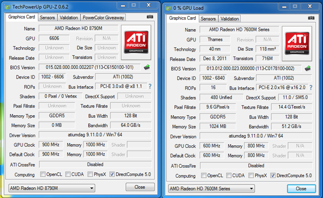
Task: Click BIOS Version 015.028.000.000.002207 field
Action: tap(89, 67)
